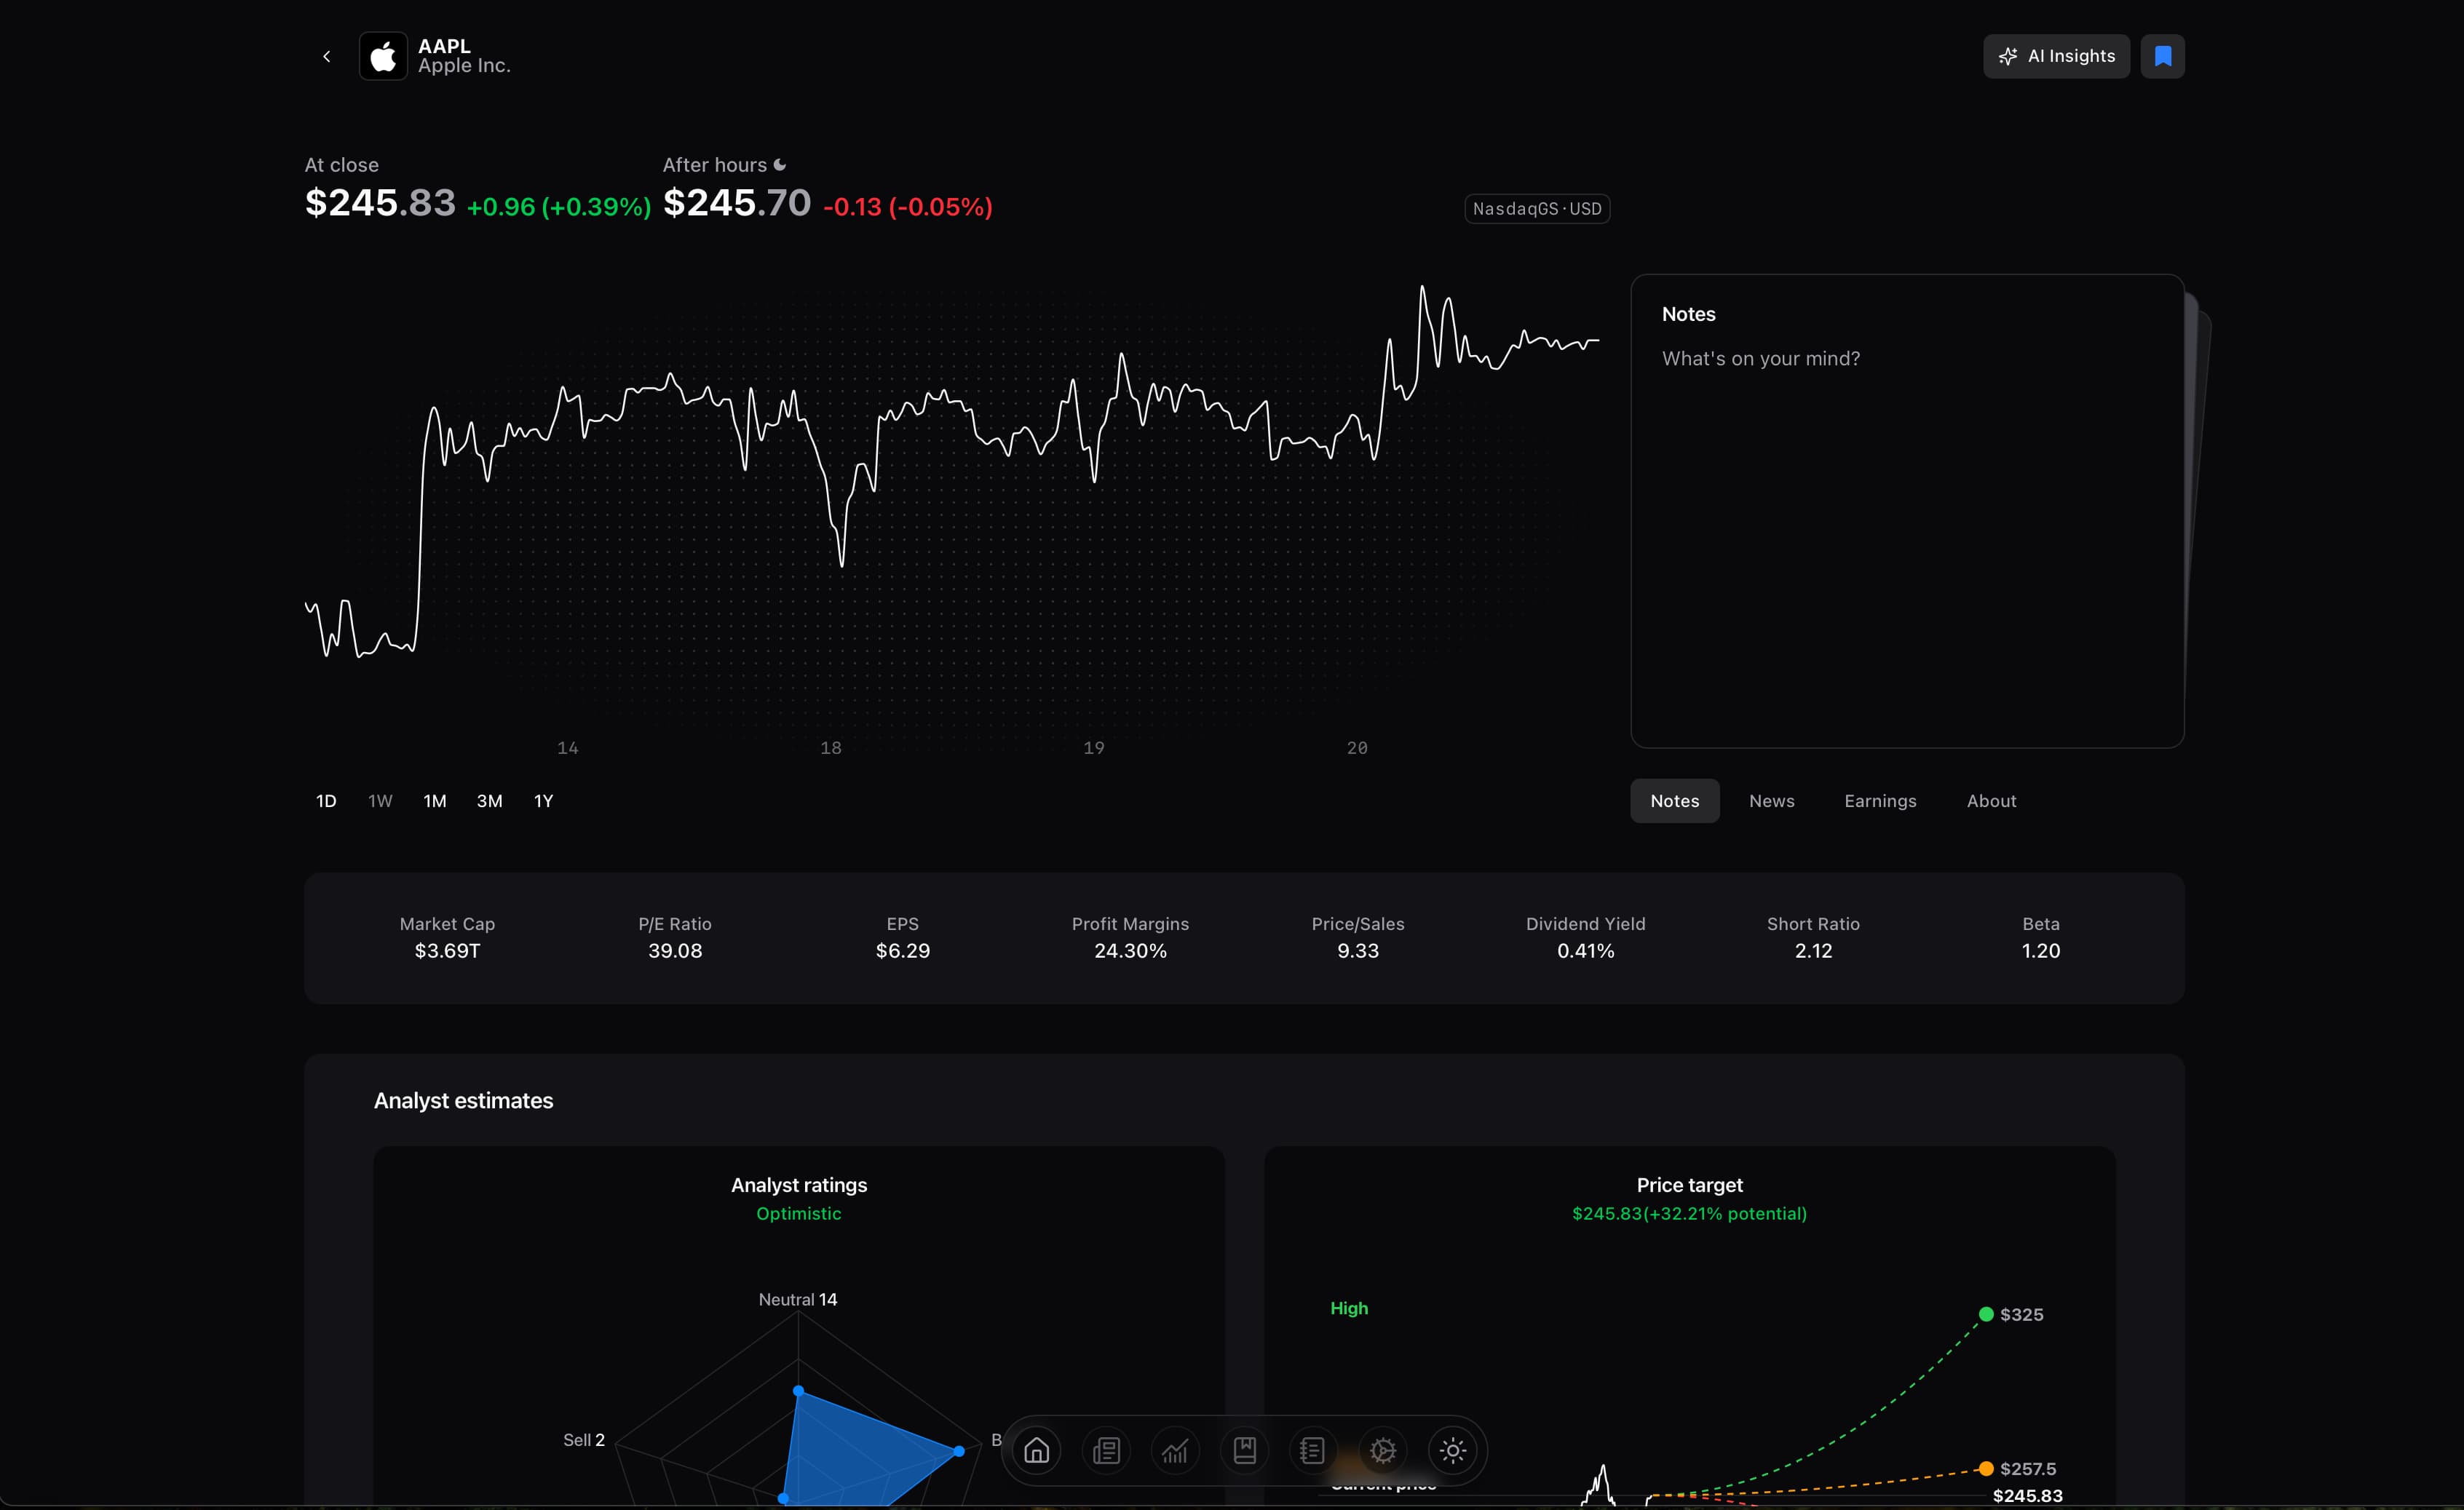This screenshot has width=2464, height=1510.
Task: Click the Optimistic rating label
Action: click(x=798, y=1214)
